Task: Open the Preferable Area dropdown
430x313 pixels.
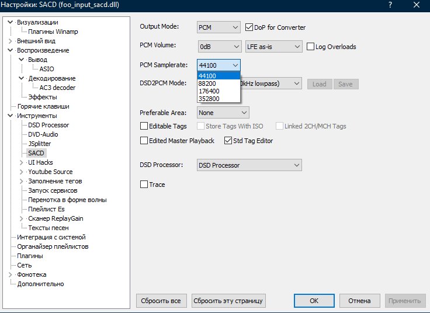Action: coord(223,113)
